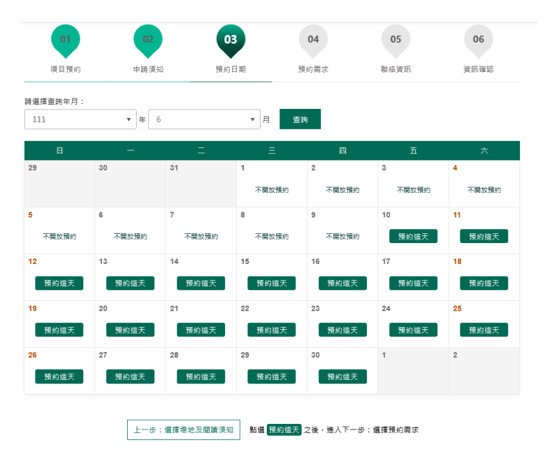Click the step 06 資訊確認 pin icon

pos(478,40)
